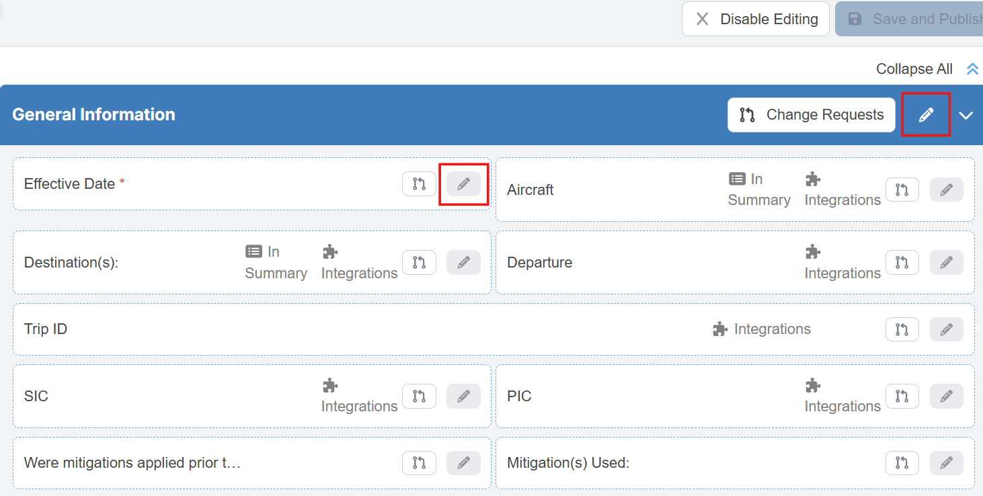Click the Collapse All text link
Viewport: 983px width, 496px height.
914,69
